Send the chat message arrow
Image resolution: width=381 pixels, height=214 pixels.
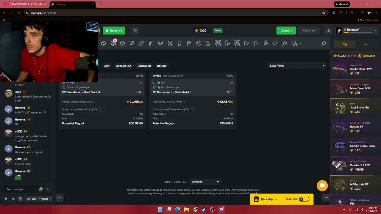[x=48, y=189]
